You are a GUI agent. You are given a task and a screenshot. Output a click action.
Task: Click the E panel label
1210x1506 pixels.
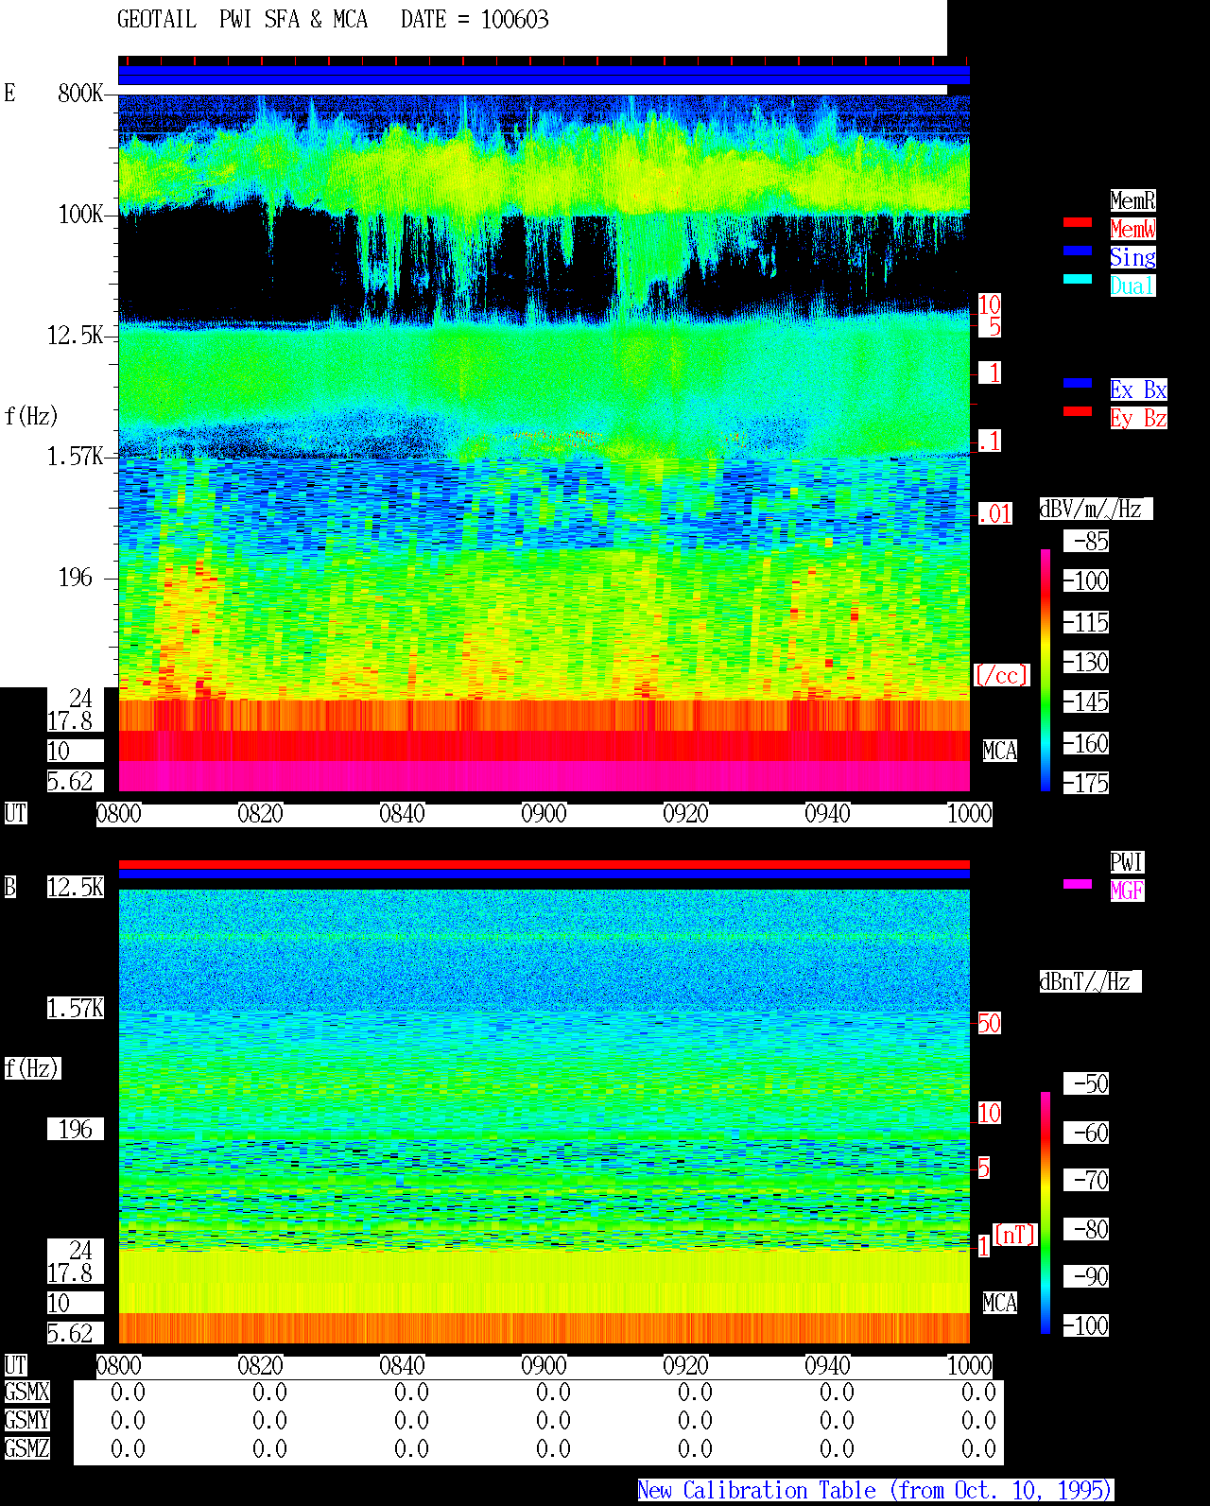(x=10, y=93)
